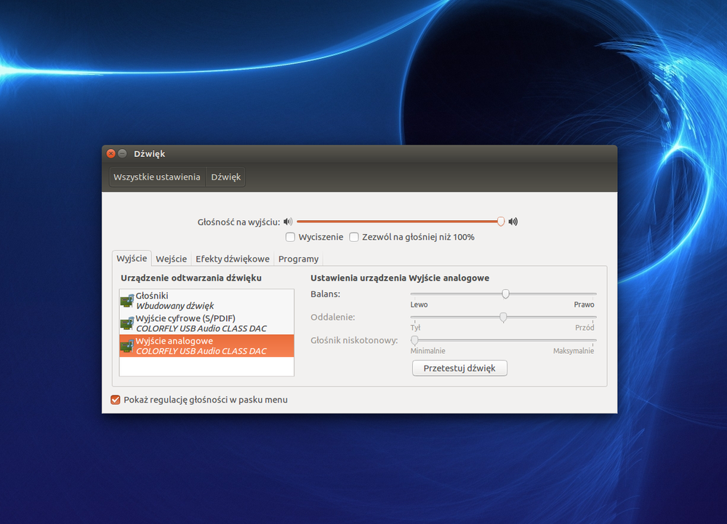This screenshot has height=524, width=727.
Task: Click the low-volume speaker icon left of slider
Action: tap(288, 222)
